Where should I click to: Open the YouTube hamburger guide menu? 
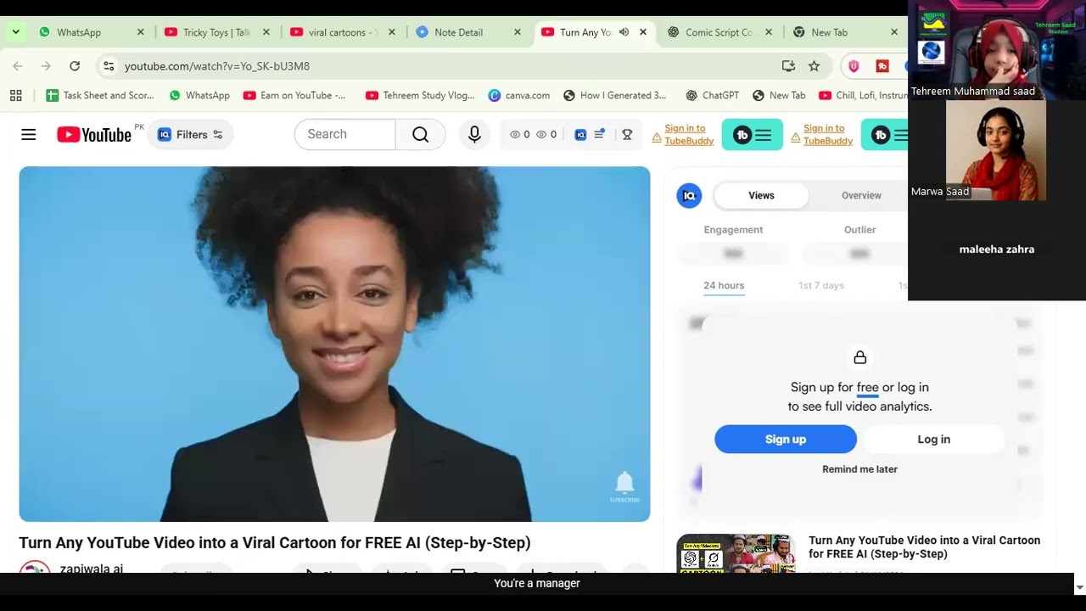click(x=29, y=134)
